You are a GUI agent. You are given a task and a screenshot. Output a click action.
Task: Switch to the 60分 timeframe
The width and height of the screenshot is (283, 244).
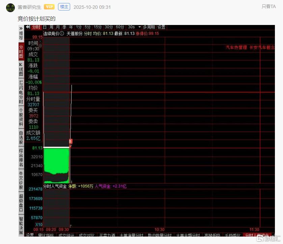tap(120, 27)
